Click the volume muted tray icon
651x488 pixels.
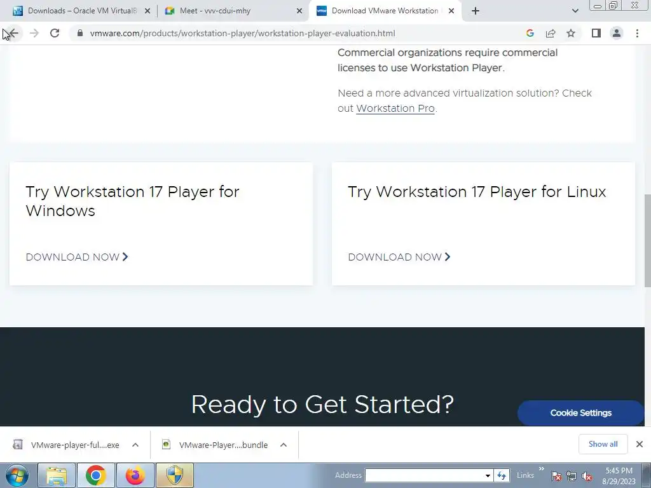587,476
